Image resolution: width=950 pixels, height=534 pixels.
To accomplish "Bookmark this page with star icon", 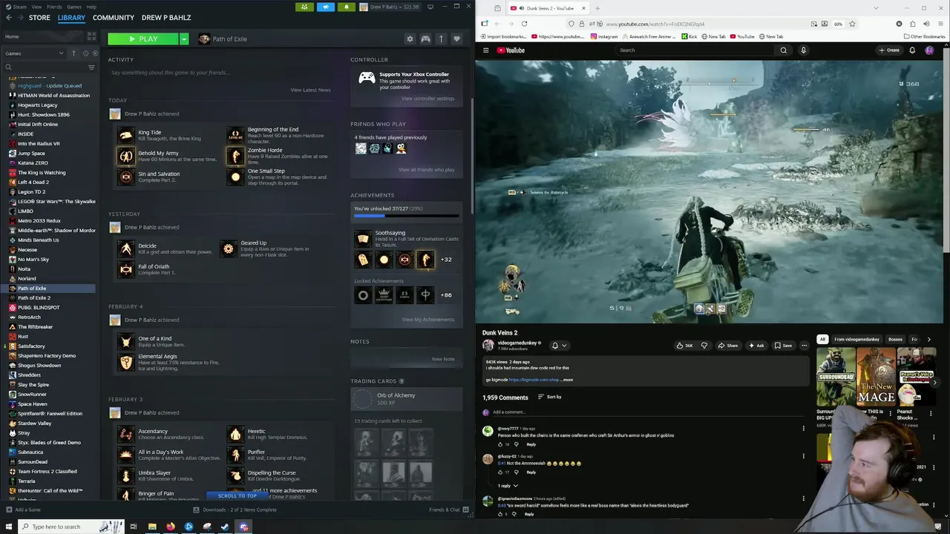I will coord(852,24).
